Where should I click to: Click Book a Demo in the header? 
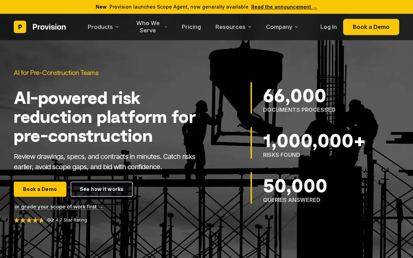pos(371,27)
